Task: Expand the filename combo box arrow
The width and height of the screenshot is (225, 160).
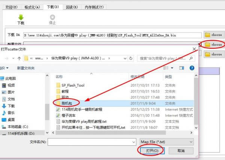Action: click(133, 142)
